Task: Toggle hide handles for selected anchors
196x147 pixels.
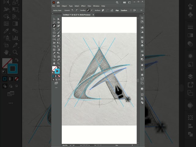Action: [x=92, y=10]
